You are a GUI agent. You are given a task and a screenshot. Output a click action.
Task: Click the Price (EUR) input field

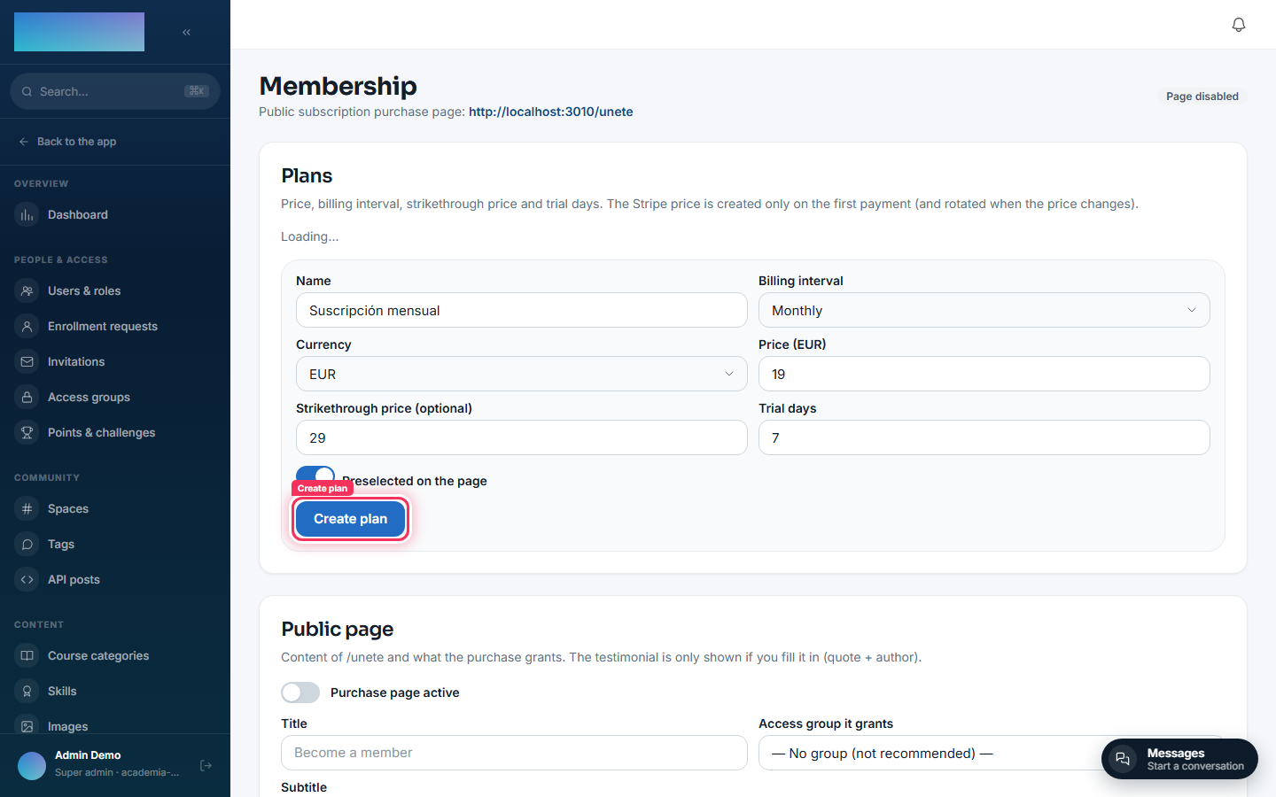(984, 374)
